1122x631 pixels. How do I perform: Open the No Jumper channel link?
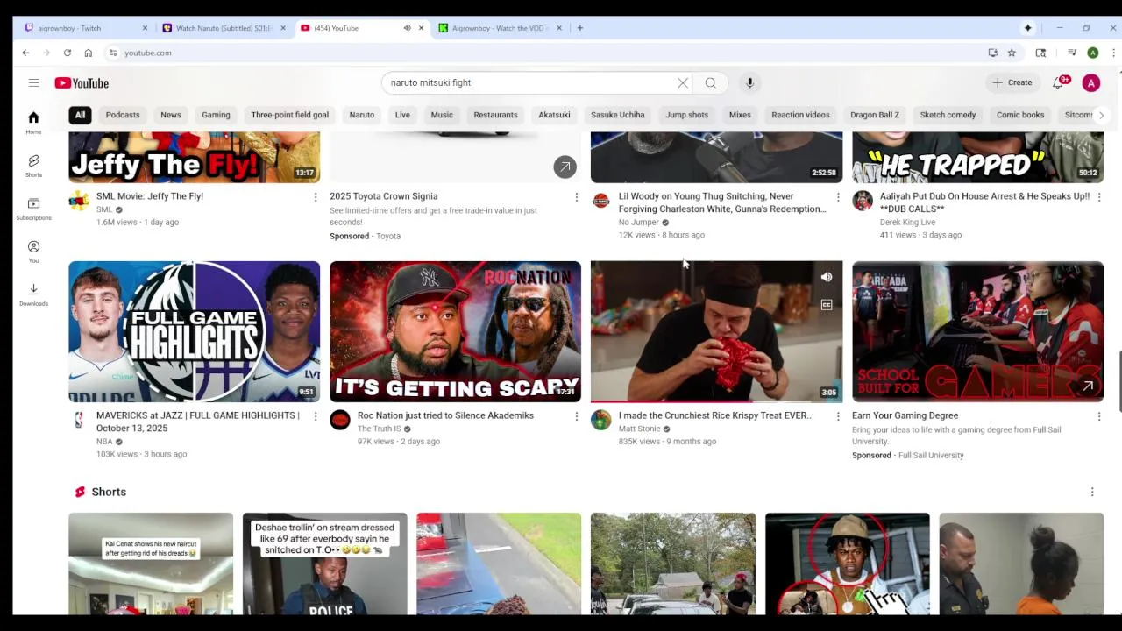coord(638,223)
